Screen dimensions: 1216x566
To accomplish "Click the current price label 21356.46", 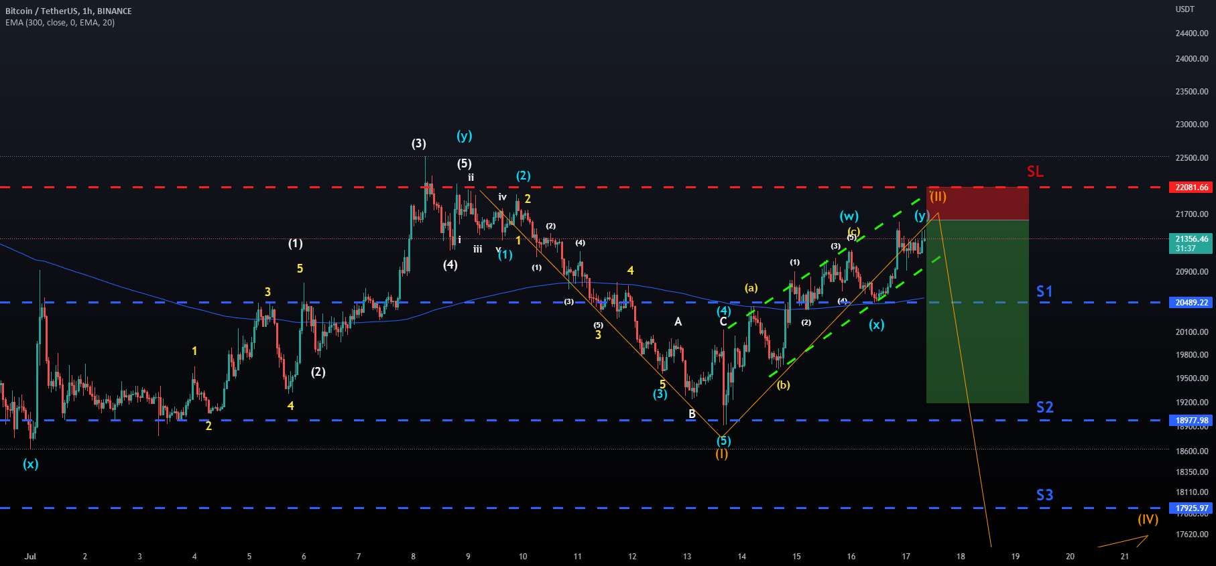I will point(1191,239).
